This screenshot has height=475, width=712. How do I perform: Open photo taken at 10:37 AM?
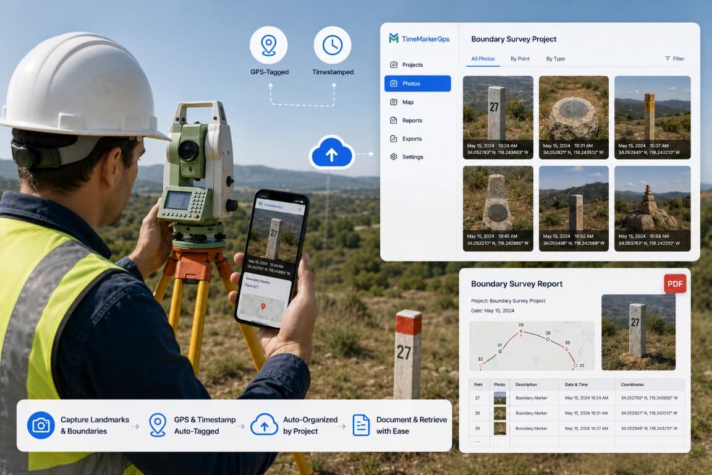point(652,118)
